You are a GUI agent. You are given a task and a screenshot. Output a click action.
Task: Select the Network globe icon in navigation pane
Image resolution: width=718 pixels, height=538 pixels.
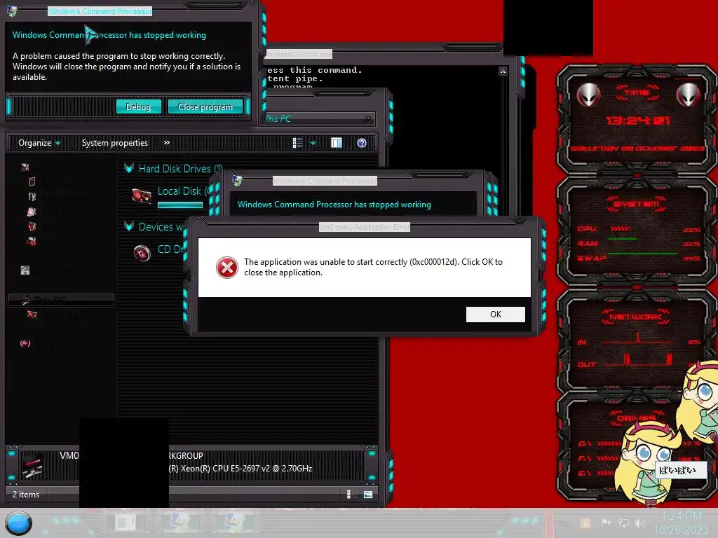25,343
